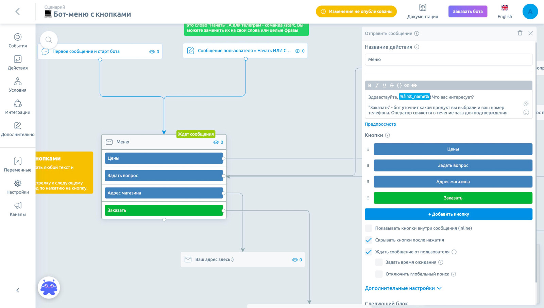Open the Условия sidebar section
The height and width of the screenshot is (308, 544).
coord(18,85)
